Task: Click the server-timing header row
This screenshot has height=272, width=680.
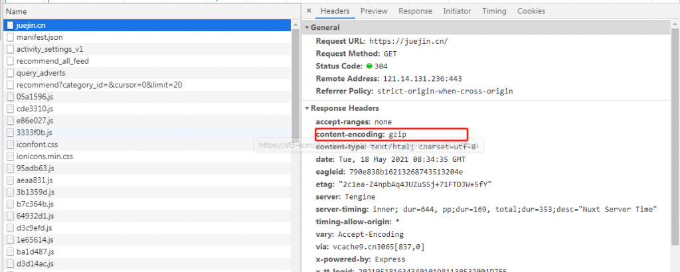Action: (487, 210)
